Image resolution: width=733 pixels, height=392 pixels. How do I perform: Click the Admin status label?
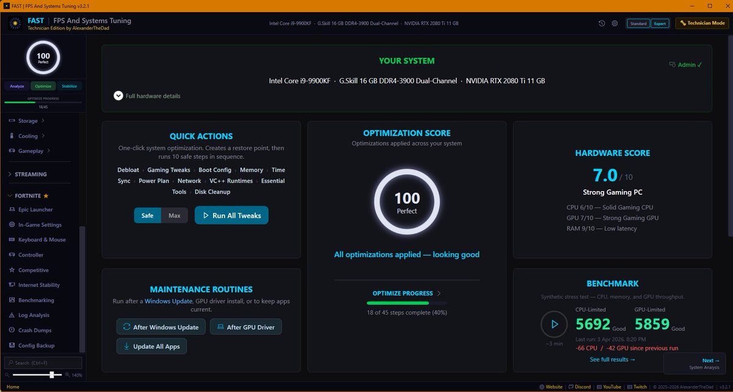tap(690, 64)
